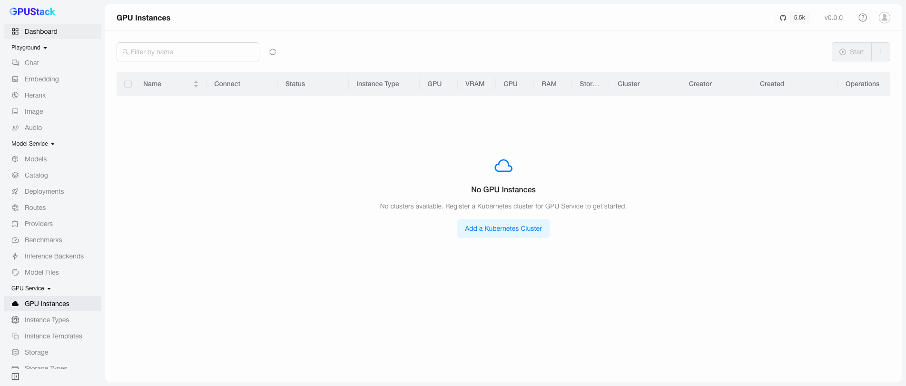Screen dimensions: 906x386
Task: Open the Providers page
Action: click(x=52, y=224)
